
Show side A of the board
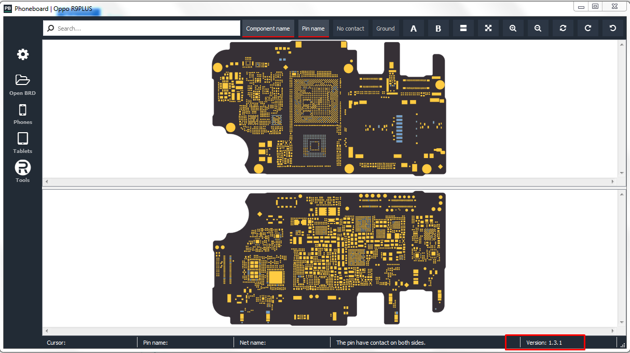414,29
